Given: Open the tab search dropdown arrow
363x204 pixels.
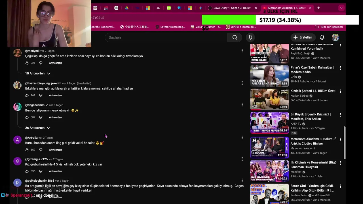Looking at the screenshot, I should pos(341,8).
